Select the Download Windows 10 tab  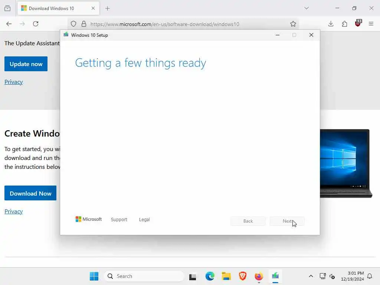(58, 9)
